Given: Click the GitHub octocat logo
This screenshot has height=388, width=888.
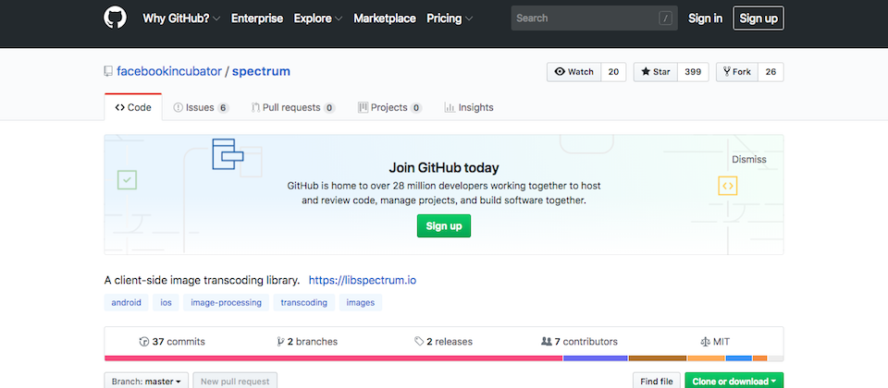Looking at the screenshot, I should [x=115, y=18].
